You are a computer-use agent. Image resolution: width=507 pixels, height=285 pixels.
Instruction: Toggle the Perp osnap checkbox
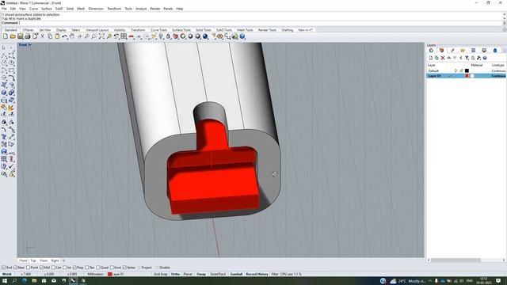[74, 268]
